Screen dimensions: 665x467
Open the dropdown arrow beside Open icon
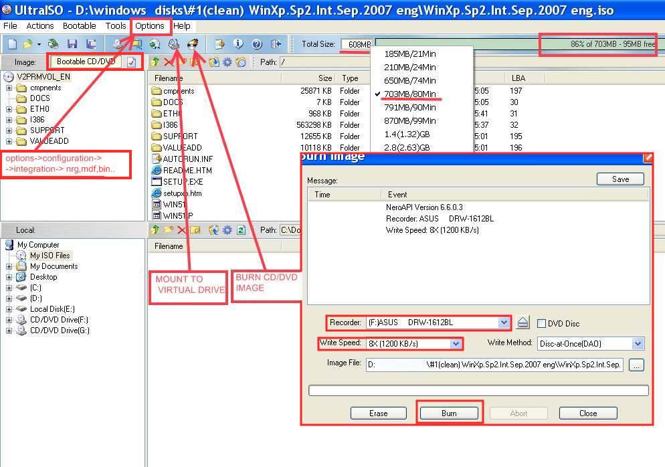pos(39,44)
